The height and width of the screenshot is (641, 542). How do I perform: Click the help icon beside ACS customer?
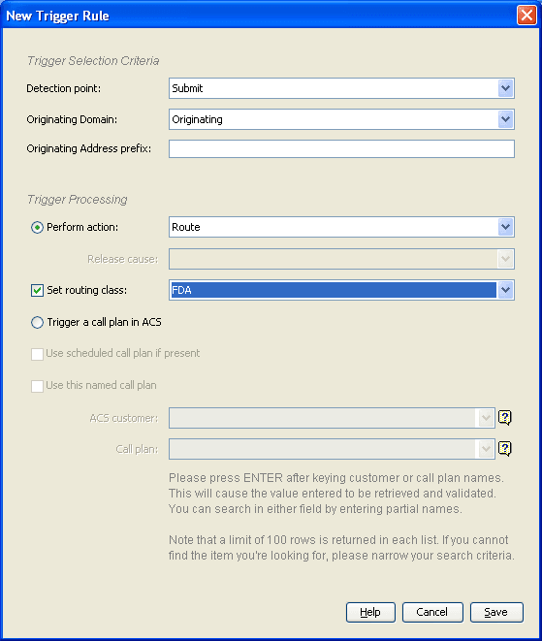505,417
